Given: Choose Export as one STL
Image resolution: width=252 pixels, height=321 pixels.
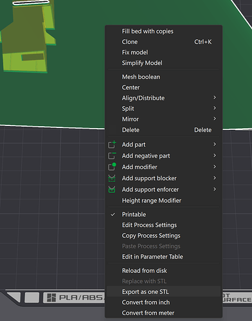Looking at the screenshot, I should point(164,291).
